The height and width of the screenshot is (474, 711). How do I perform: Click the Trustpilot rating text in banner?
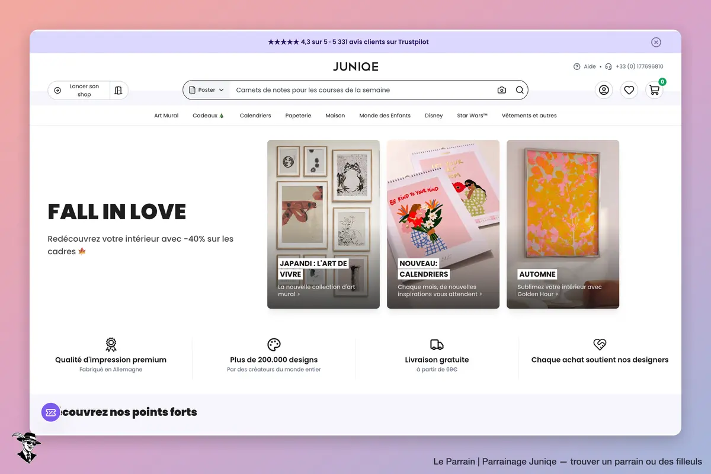click(x=348, y=42)
